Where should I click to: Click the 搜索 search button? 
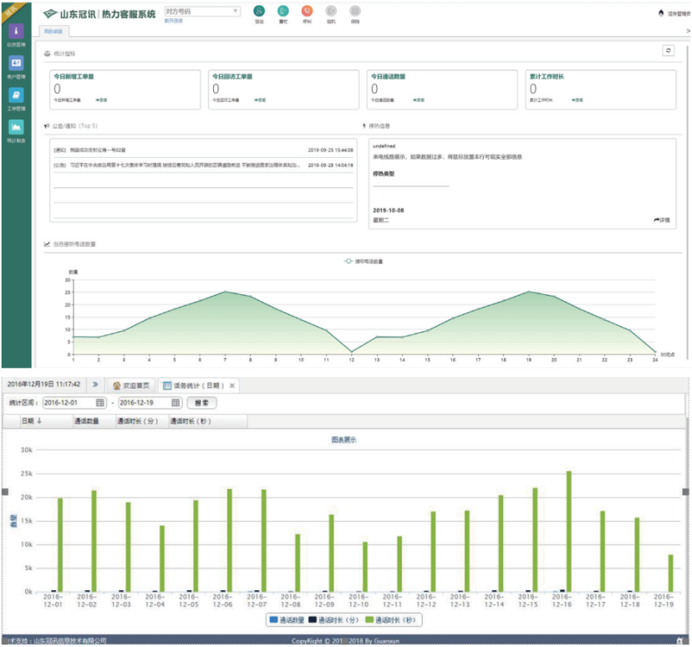[201, 403]
